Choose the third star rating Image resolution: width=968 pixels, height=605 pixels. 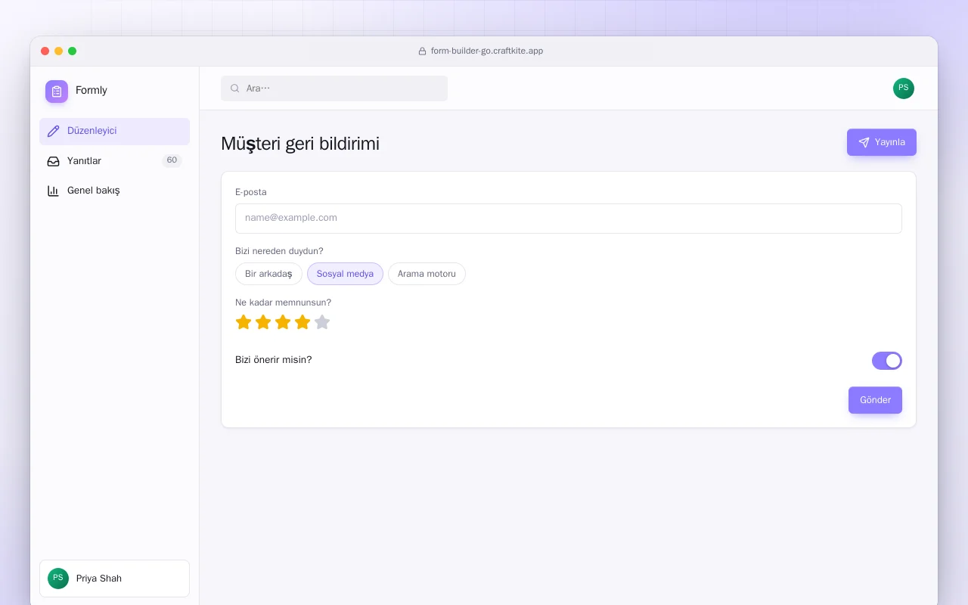[283, 322]
